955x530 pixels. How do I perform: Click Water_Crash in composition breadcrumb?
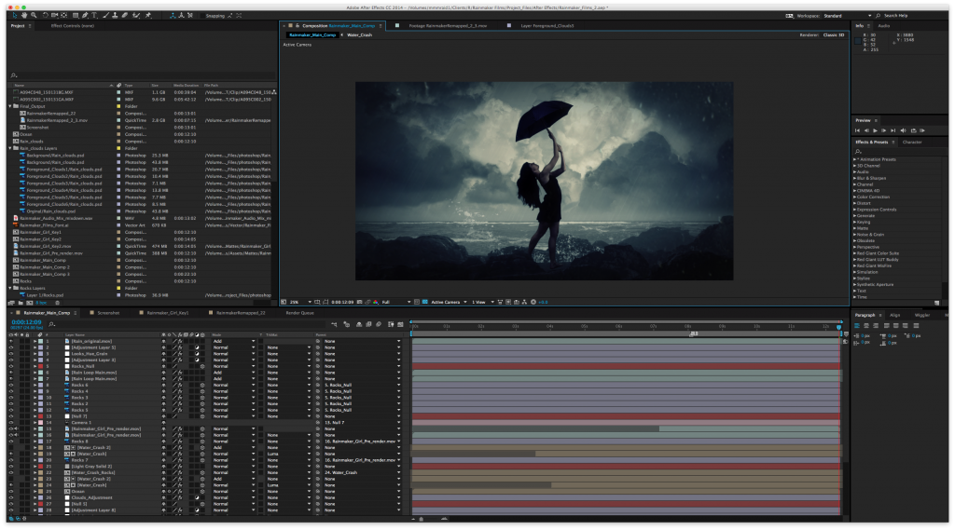pyautogui.click(x=359, y=35)
